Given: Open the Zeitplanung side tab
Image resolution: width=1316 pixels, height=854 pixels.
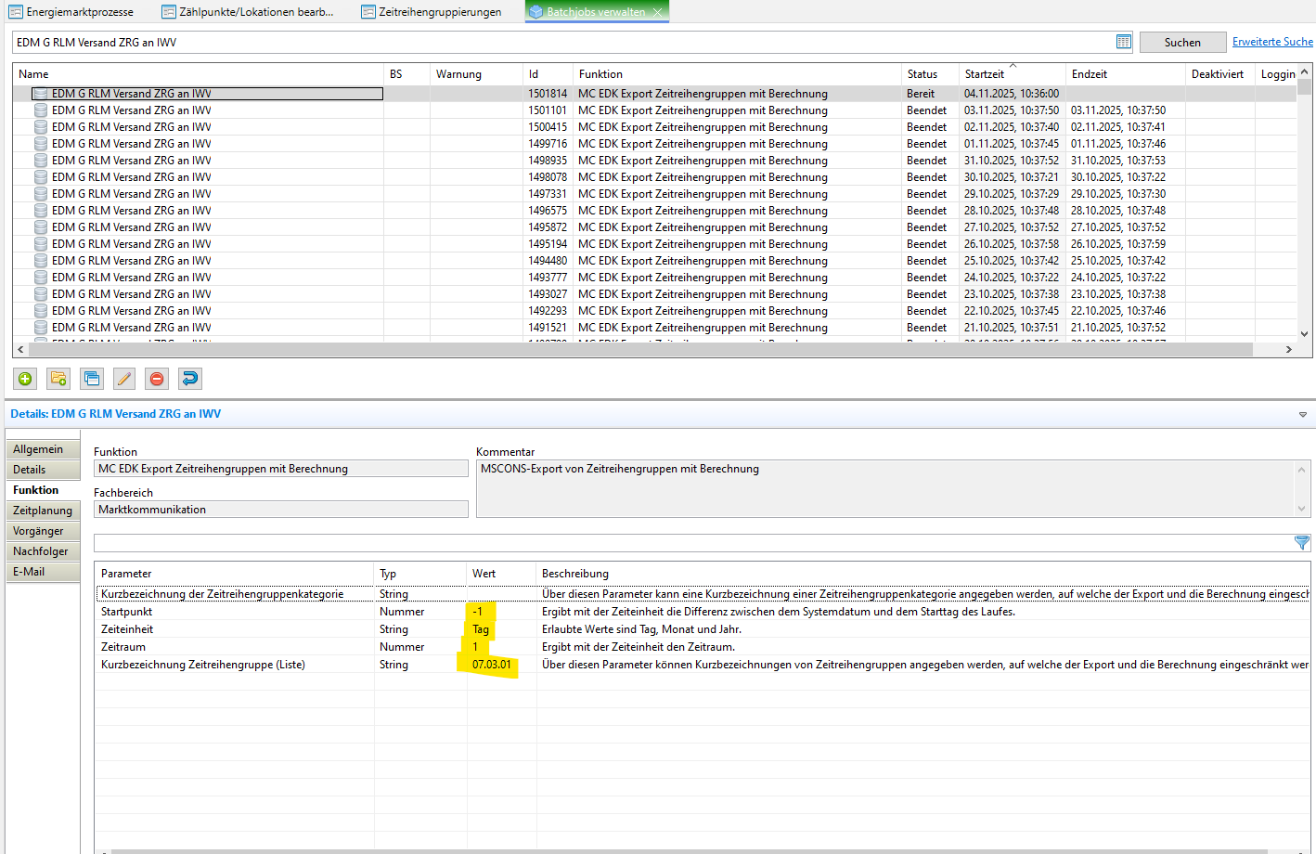Looking at the screenshot, I should point(43,511).
